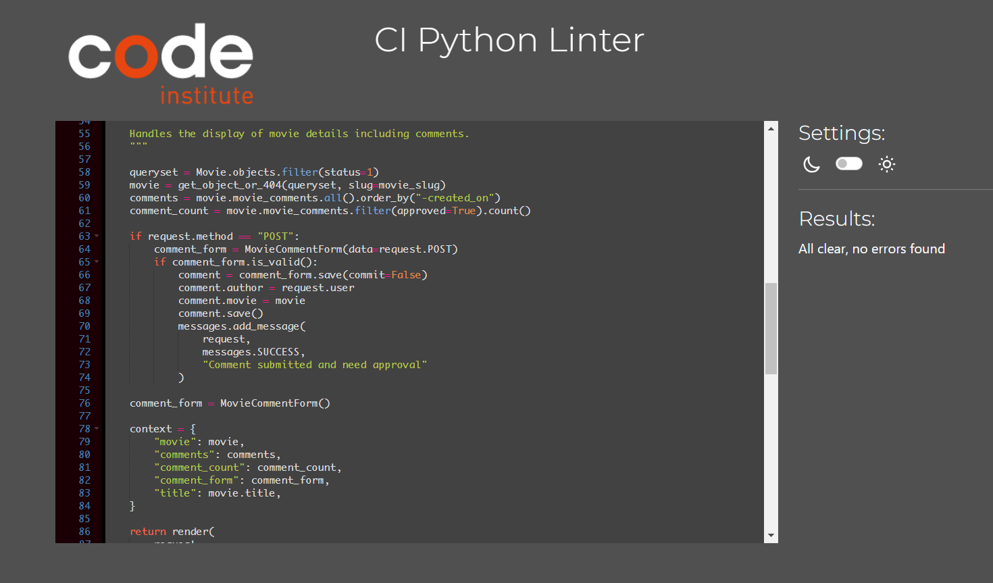Click line number 58 in the gutter
The width and height of the screenshot is (993, 583).
tap(84, 172)
